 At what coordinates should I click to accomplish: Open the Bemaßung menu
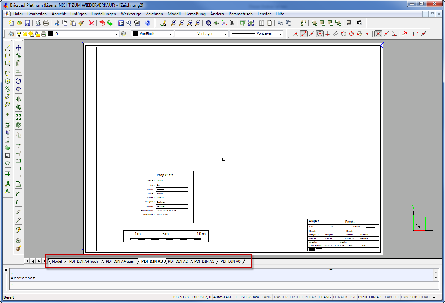[x=195, y=14]
